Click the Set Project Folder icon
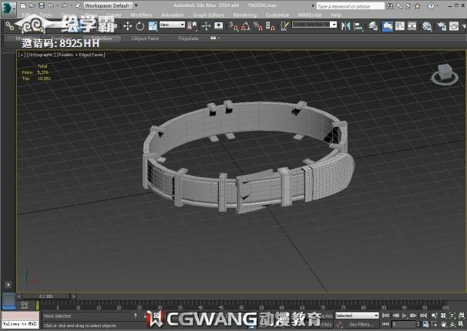The width and height of the screenshot is (467, 331). [78, 5]
